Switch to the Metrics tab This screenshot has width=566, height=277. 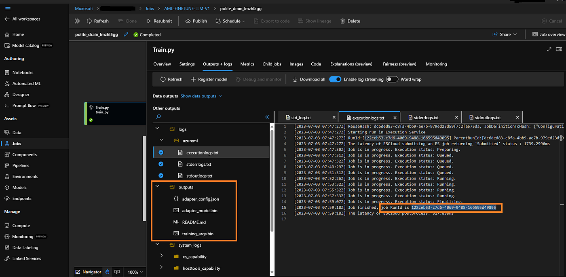click(247, 64)
